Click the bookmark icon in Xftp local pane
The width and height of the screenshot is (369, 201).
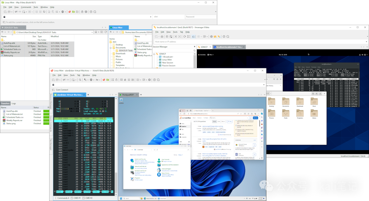[x=96, y=32]
